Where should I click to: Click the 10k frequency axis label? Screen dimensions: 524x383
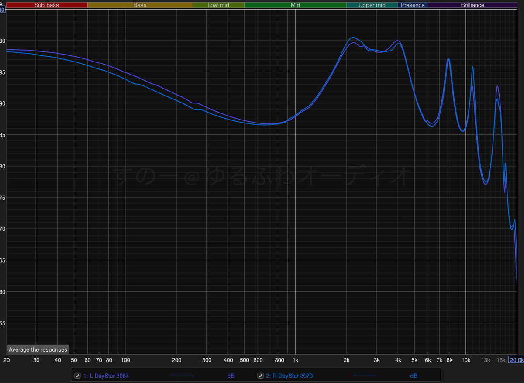click(465, 360)
